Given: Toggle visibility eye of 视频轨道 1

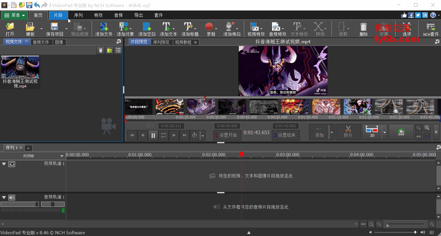Looking at the screenshot, I should (12, 164).
